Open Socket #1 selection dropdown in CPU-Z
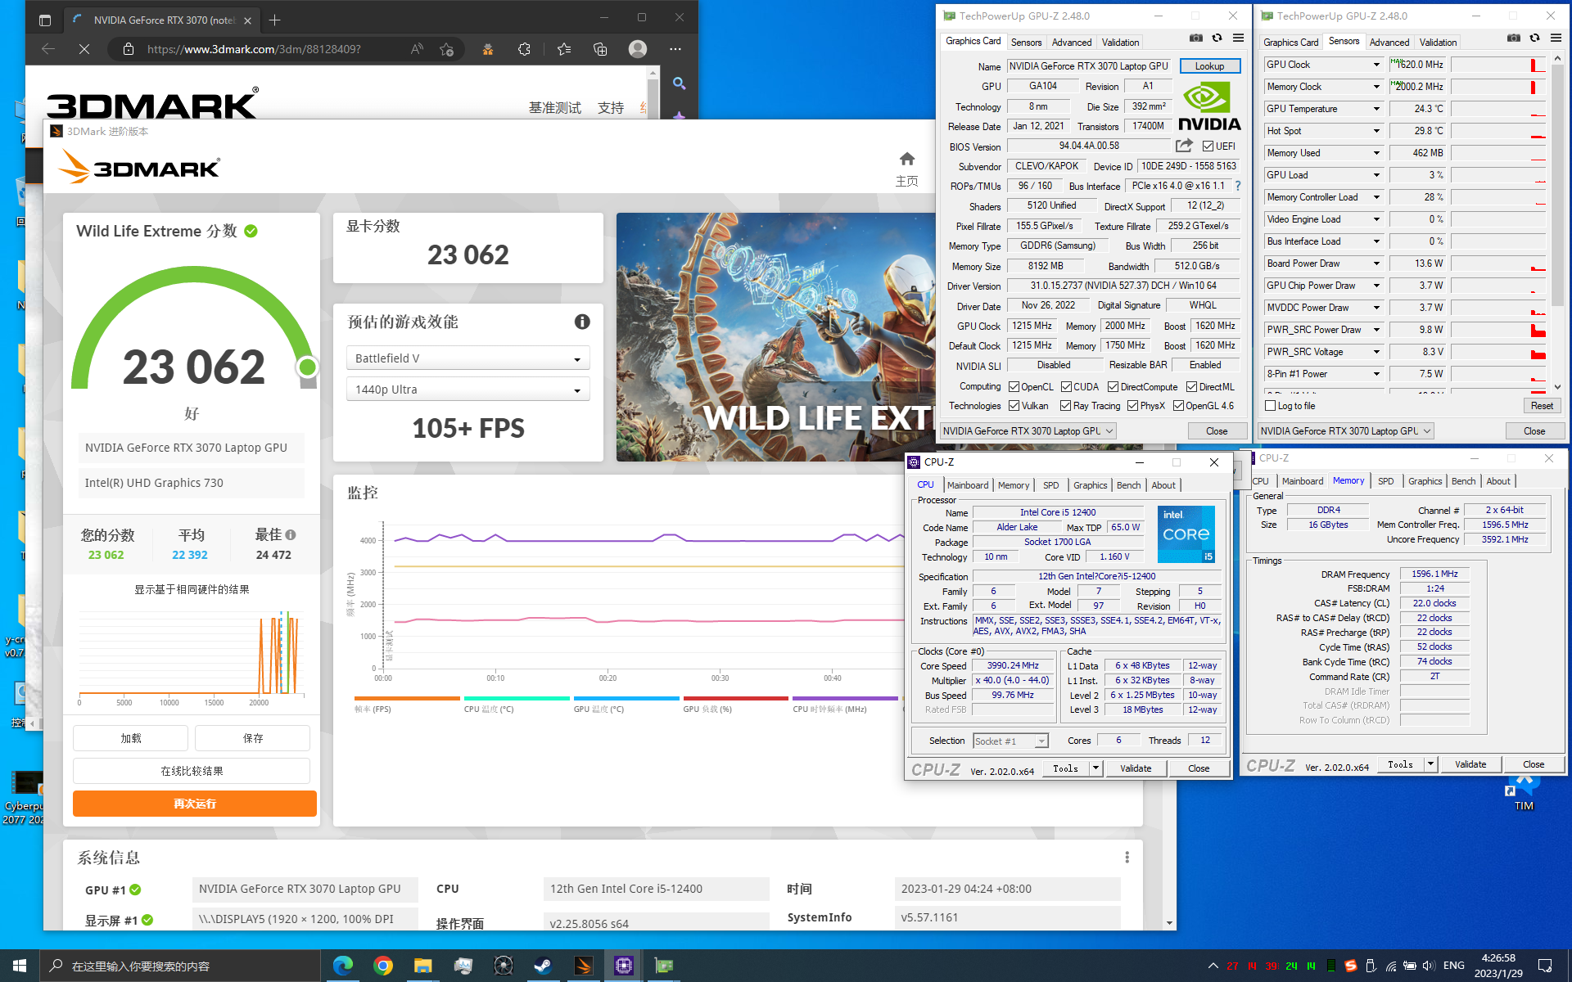Image resolution: width=1572 pixels, height=982 pixels. coord(1010,741)
